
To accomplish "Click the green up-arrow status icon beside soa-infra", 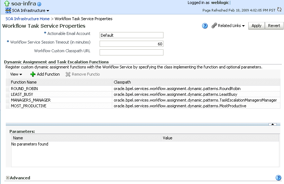I will (x=7, y=4).
